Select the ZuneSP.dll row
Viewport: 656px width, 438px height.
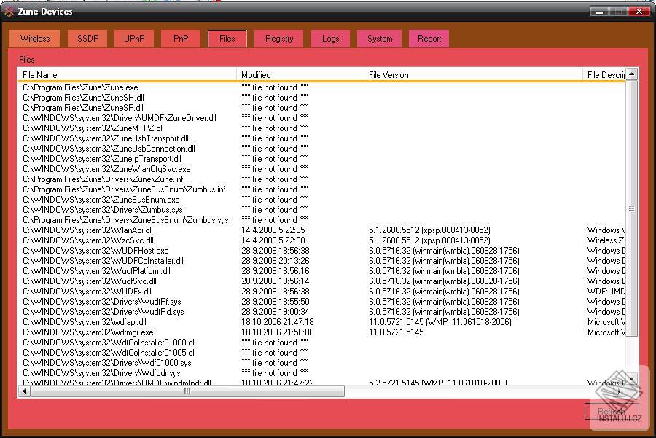tap(322, 108)
